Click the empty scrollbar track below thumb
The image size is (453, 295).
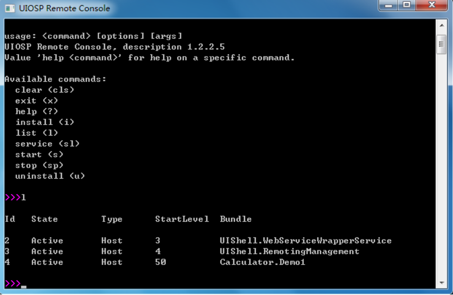[x=442, y=165]
